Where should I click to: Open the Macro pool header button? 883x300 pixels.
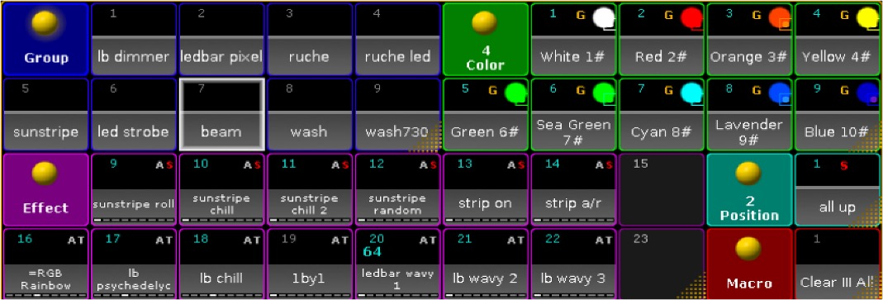point(749,264)
